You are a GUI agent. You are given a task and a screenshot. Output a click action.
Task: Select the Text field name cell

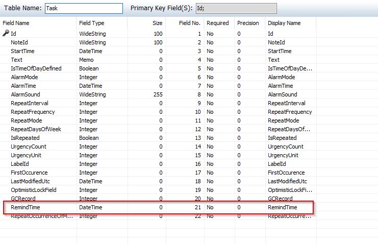17,60
